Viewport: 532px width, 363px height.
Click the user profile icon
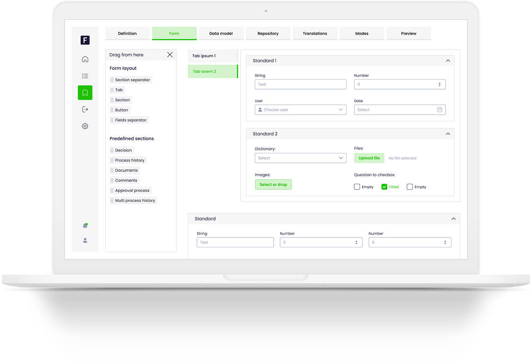(x=85, y=241)
